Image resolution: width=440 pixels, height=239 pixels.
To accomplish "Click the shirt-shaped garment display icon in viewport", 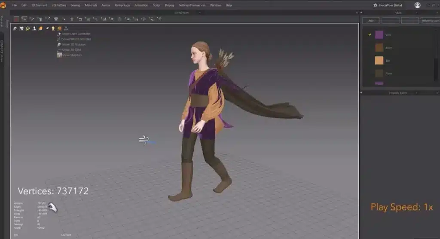I will [x=21, y=28].
